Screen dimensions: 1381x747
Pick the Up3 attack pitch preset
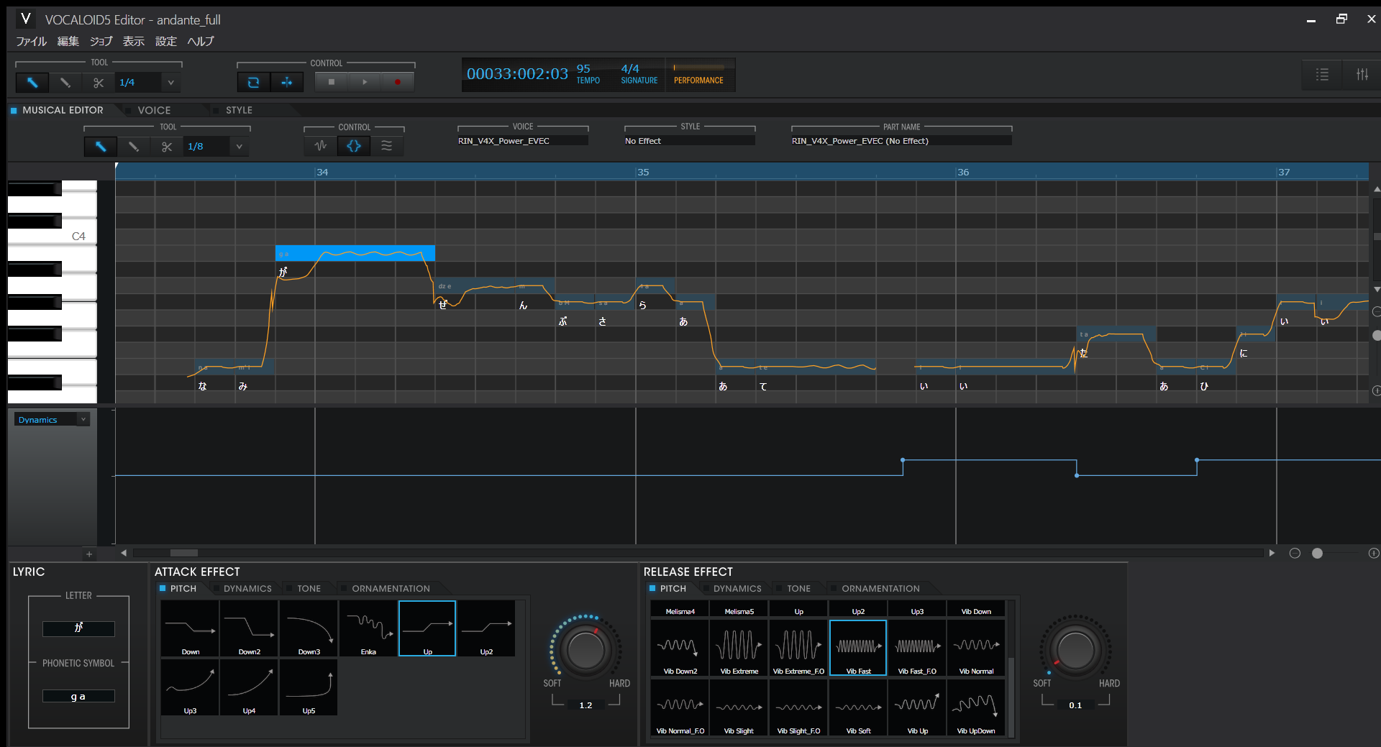[x=190, y=687]
